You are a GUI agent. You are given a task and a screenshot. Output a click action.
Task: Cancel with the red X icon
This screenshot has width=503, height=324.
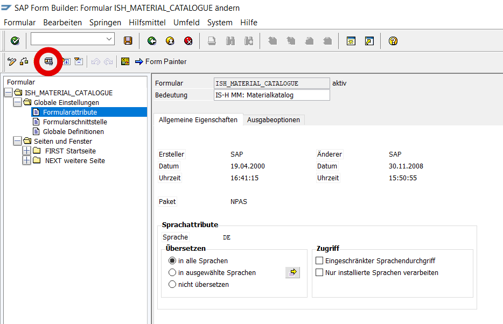pyautogui.click(x=188, y=41)
